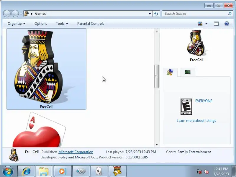The height and width of the screenshot is (177, 236).
Task: Click the scrollbar up arrow
Action: (x=157, y=31)
